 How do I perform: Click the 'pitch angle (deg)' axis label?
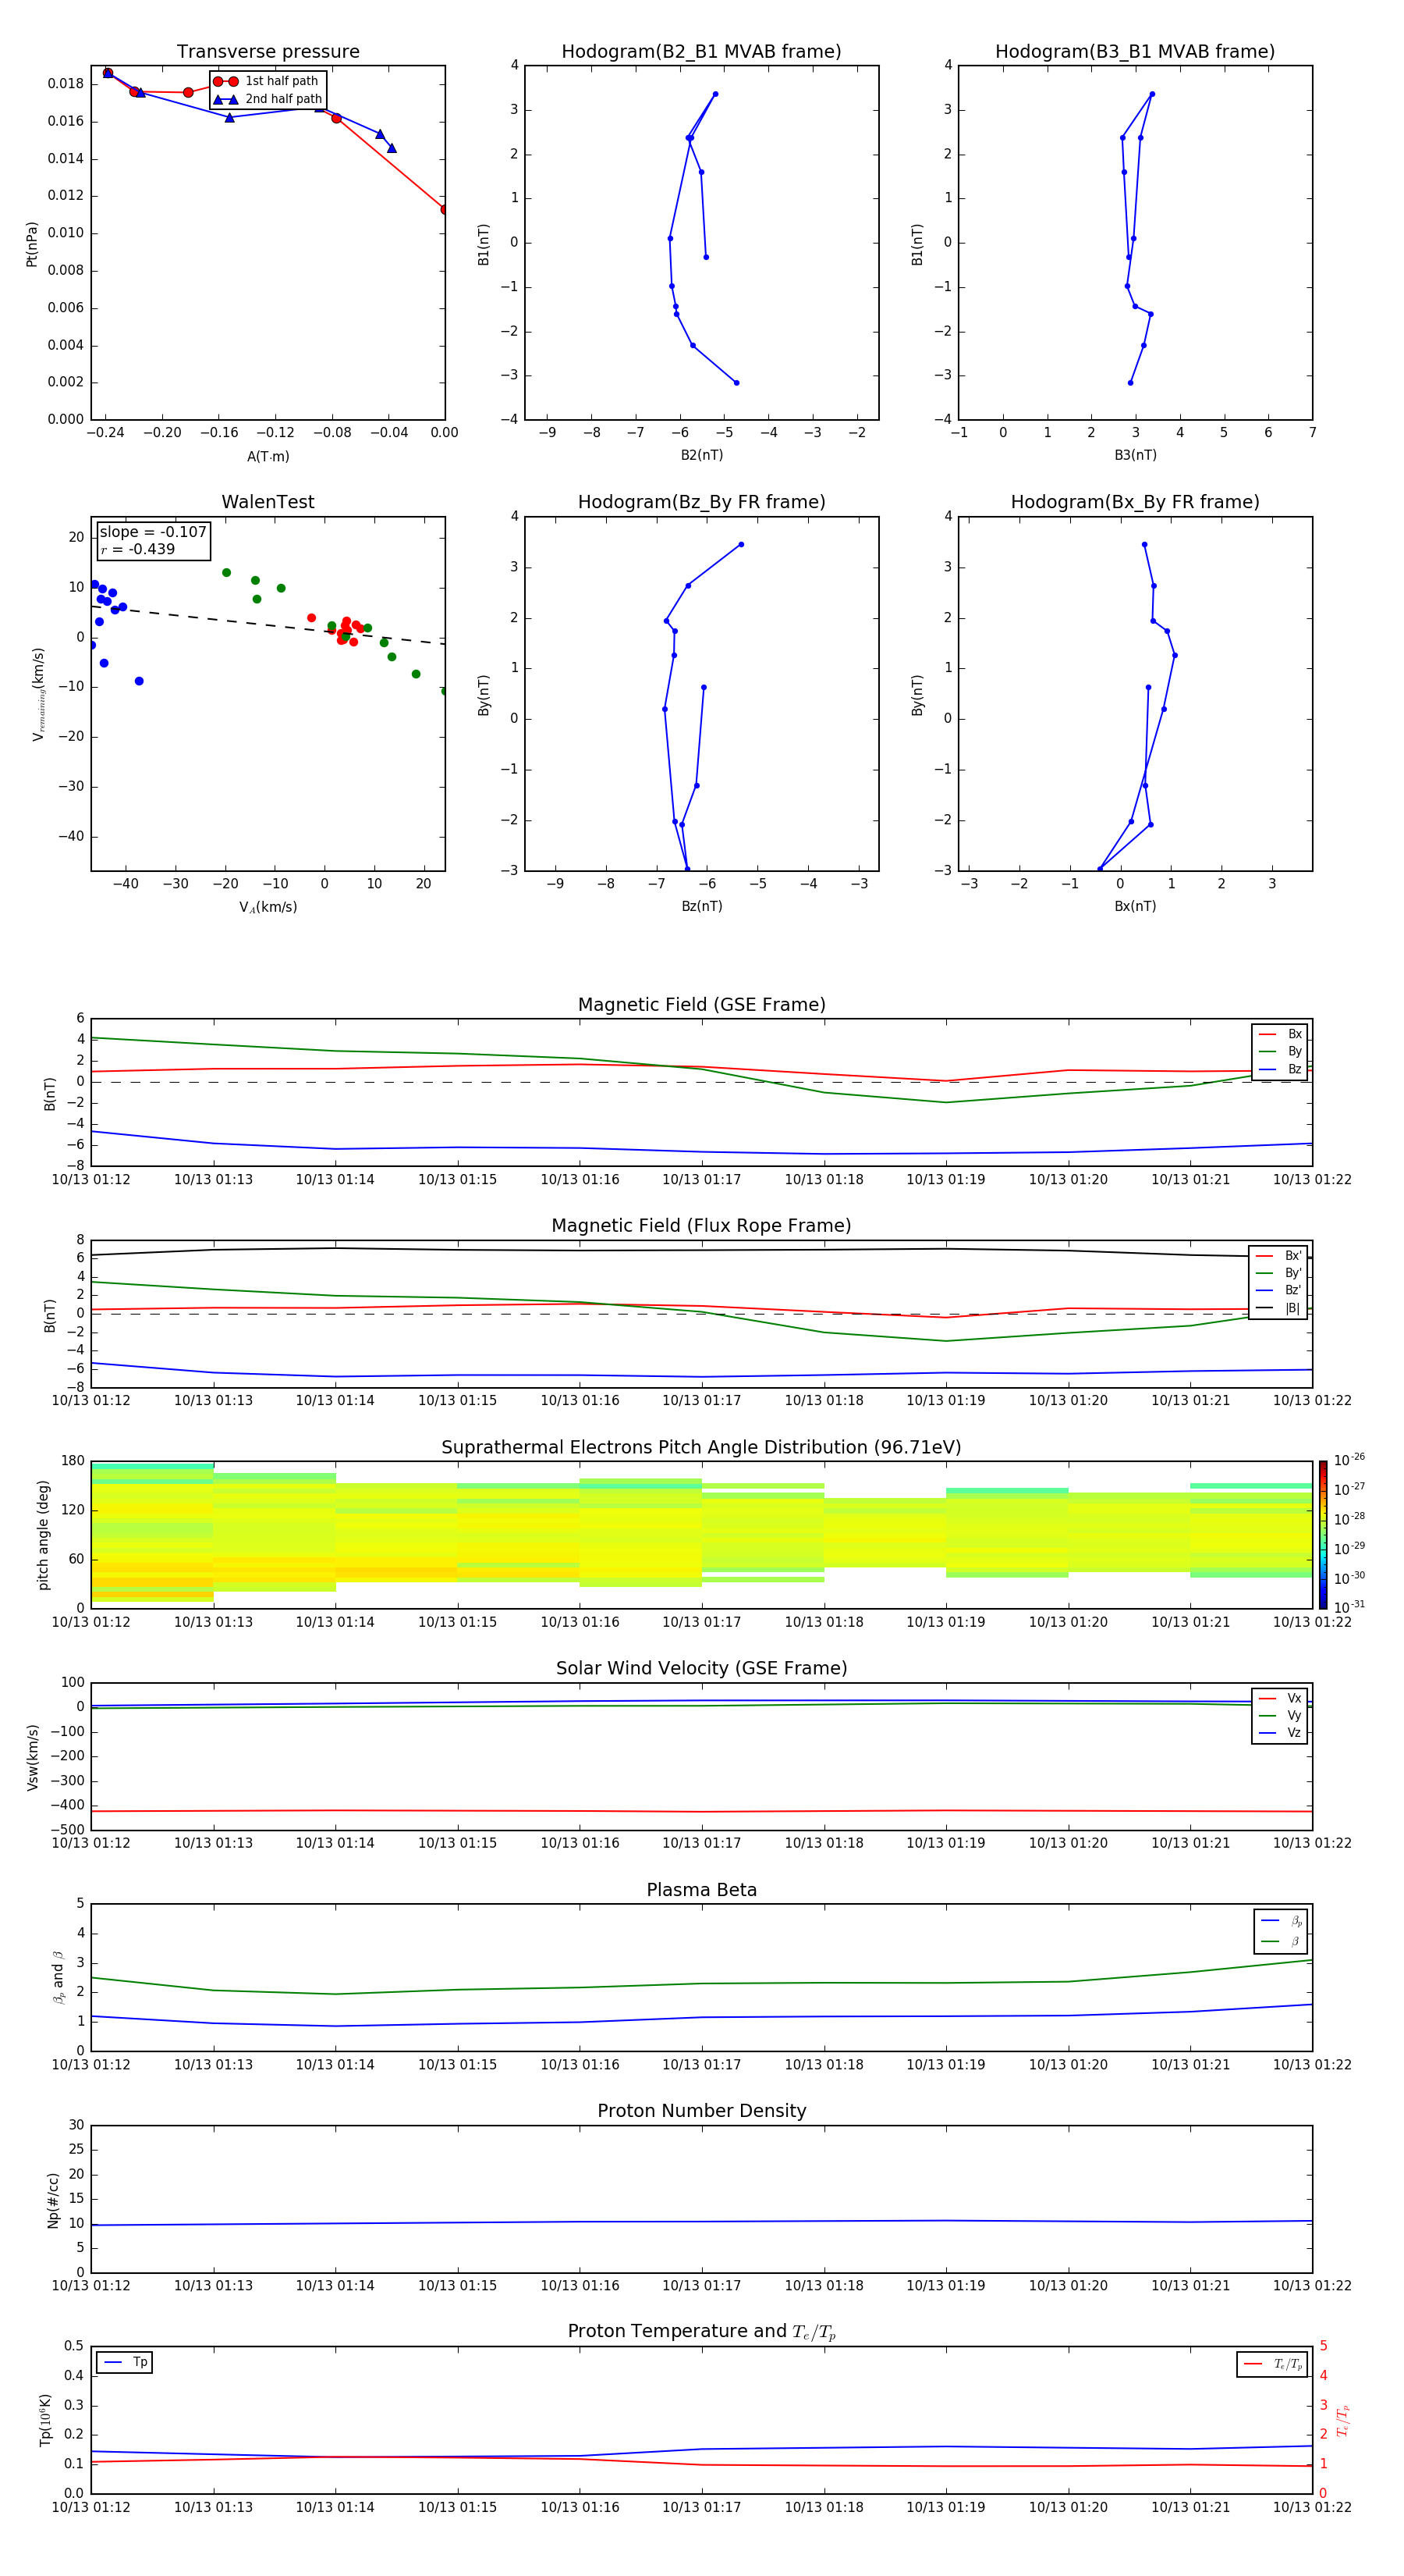pos(44,1535)
